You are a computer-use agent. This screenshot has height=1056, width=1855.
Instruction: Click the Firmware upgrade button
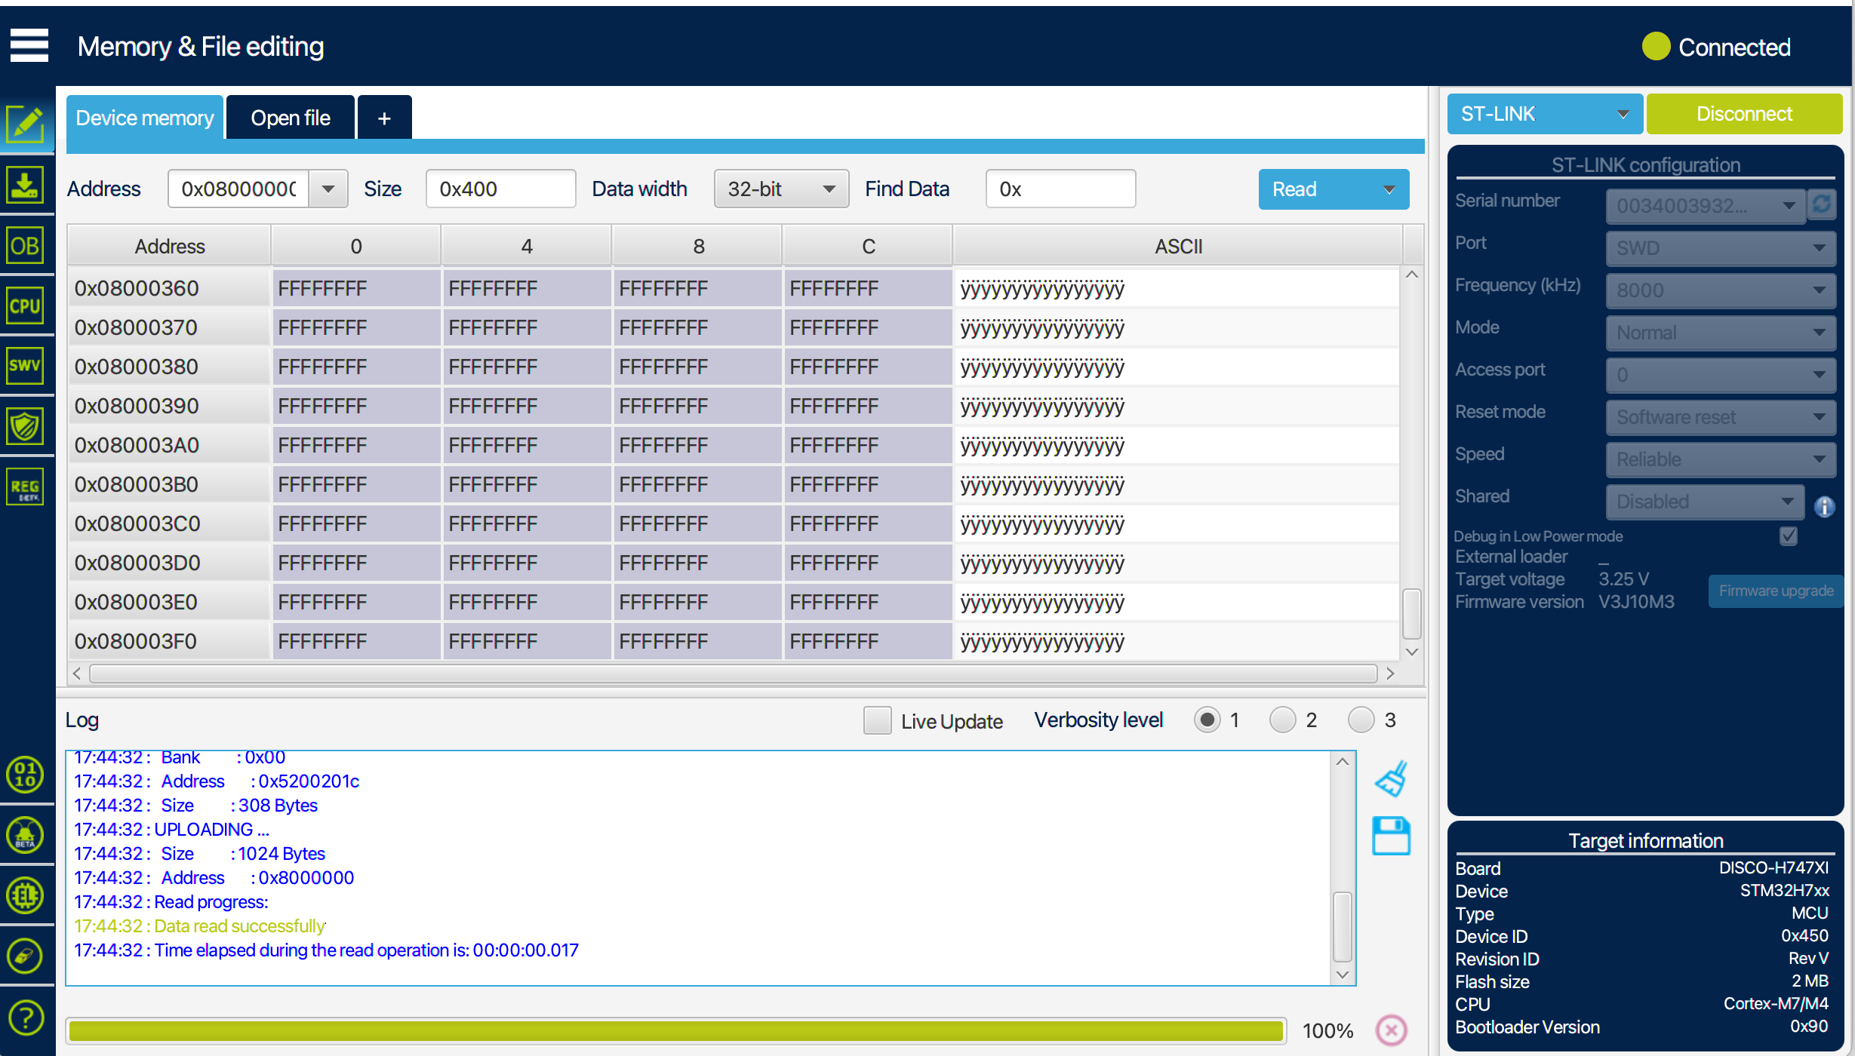[1776, 591]
